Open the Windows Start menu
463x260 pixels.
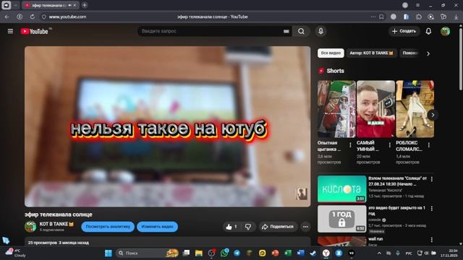click(109, 253)
